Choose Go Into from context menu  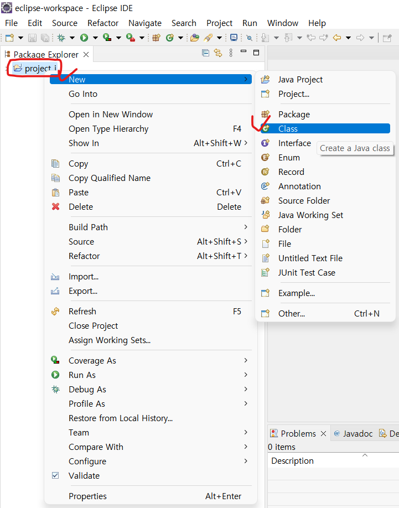(x=151, y=94)
